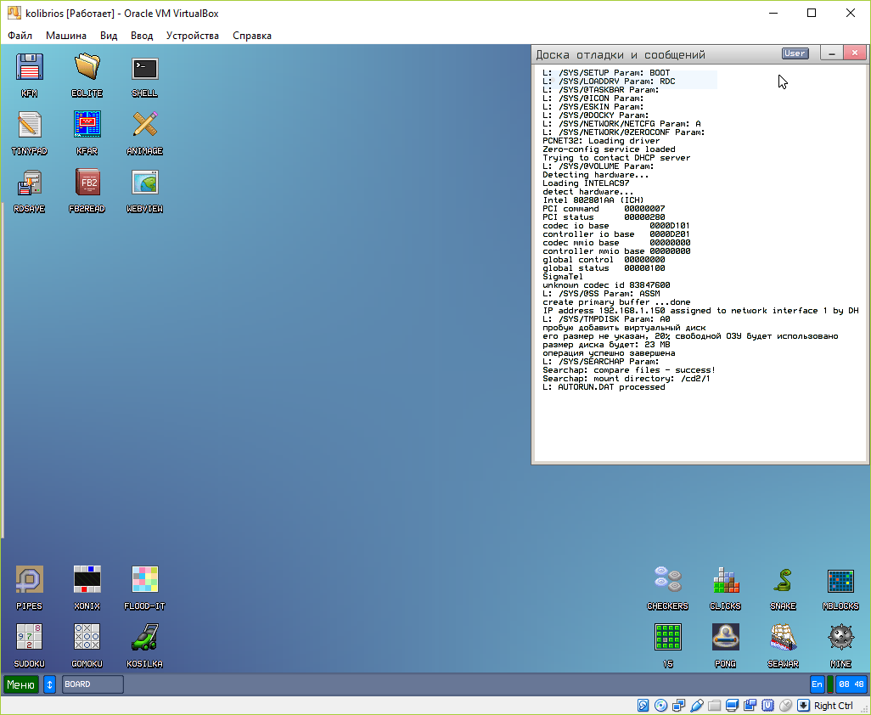Open the WEBVIEW browser icon

pos(144,183)
